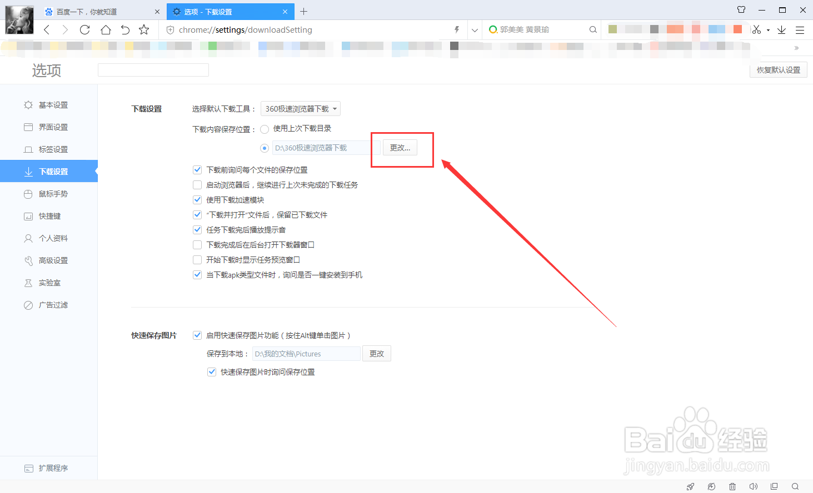Click the 恢复默认设置 button
The image size is (813, 493).
778,70
